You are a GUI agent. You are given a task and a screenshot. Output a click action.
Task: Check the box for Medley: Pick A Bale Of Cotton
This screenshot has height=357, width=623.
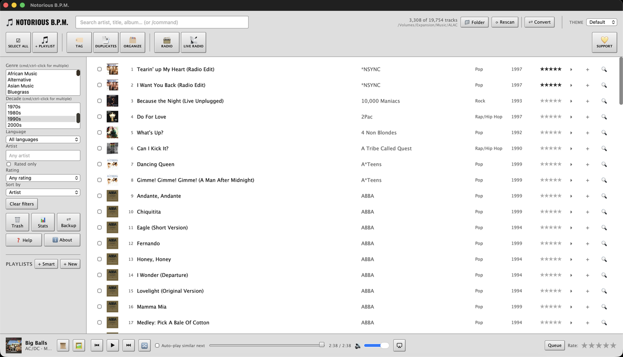coord(100,323)
